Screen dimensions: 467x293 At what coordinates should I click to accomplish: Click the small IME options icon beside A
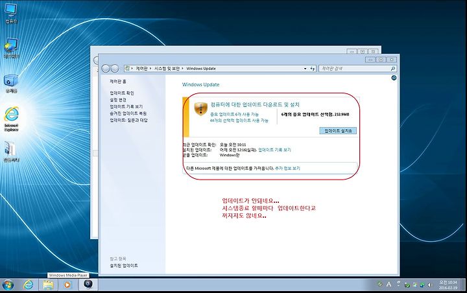(x=398, y=284)
